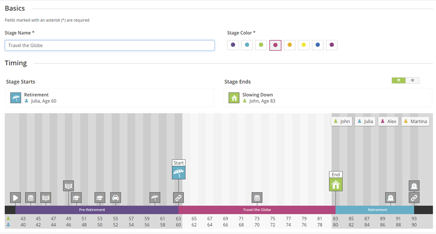This screenshot has height=234, width=436.
Task: Select the blue Retirement stage bar
Action: tap(377, 210)
